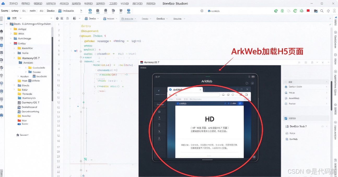Click the circular target icon in editor toolbar
Viewport: 338px width, 177px height.
pos(57,19)
